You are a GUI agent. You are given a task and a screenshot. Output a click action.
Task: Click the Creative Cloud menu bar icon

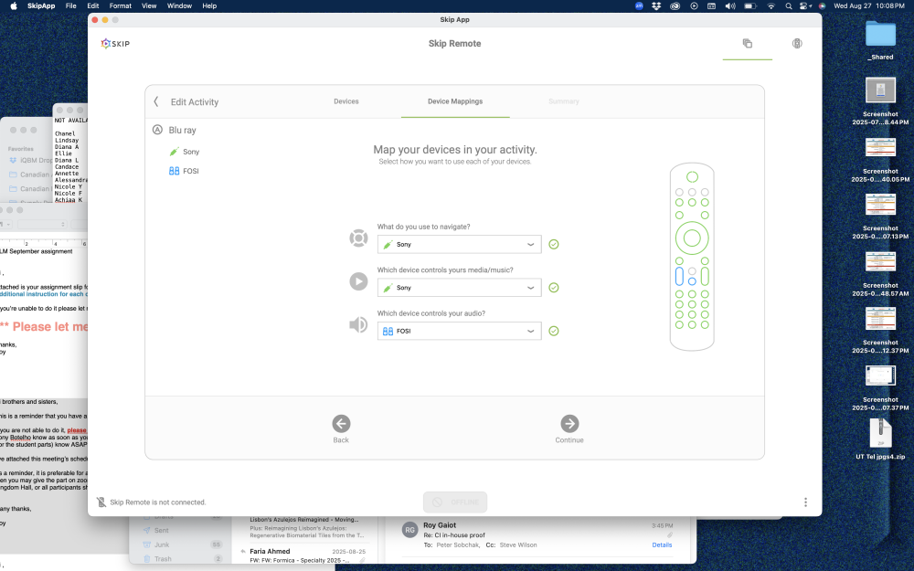pyautogui.click(x=675, y=5)
